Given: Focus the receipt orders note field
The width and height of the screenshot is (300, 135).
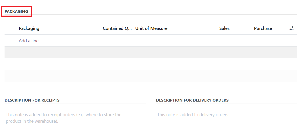Looking at the screenshot, I should (75, 118).
